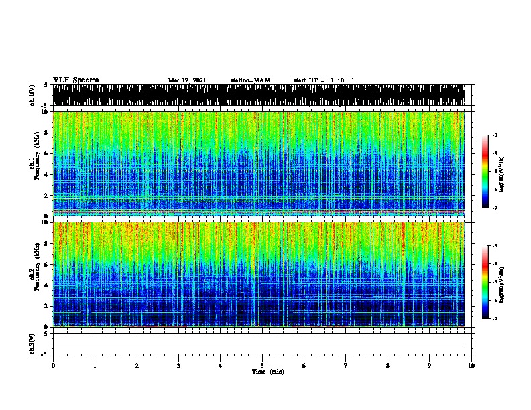Viewport: 531px width, 410px height.
Task: Click the ch.2 frequency tick label '4'
Action: (47, 285)
